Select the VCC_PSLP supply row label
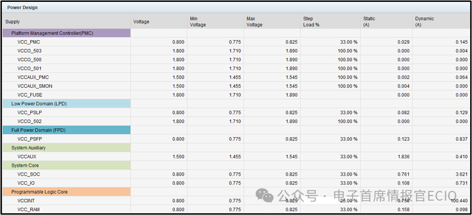The height and width of the screenshot is (215, 472). tap(29, 113)
